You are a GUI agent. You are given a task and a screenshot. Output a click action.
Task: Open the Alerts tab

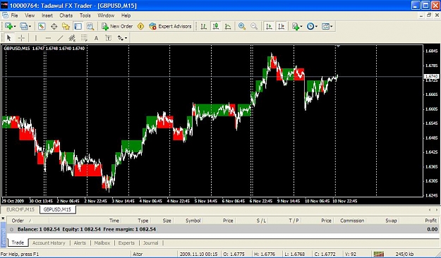(x=80, y=242)
